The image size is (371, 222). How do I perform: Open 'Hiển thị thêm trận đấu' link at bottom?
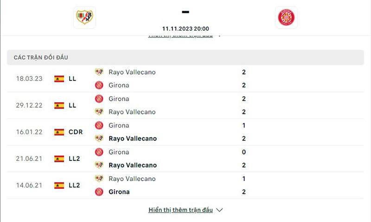[x=180, y=210]
